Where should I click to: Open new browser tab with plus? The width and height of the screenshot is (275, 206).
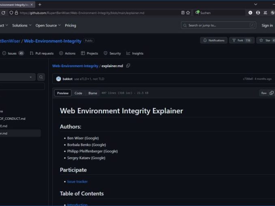pyautogui.click(x=40, y=4)
